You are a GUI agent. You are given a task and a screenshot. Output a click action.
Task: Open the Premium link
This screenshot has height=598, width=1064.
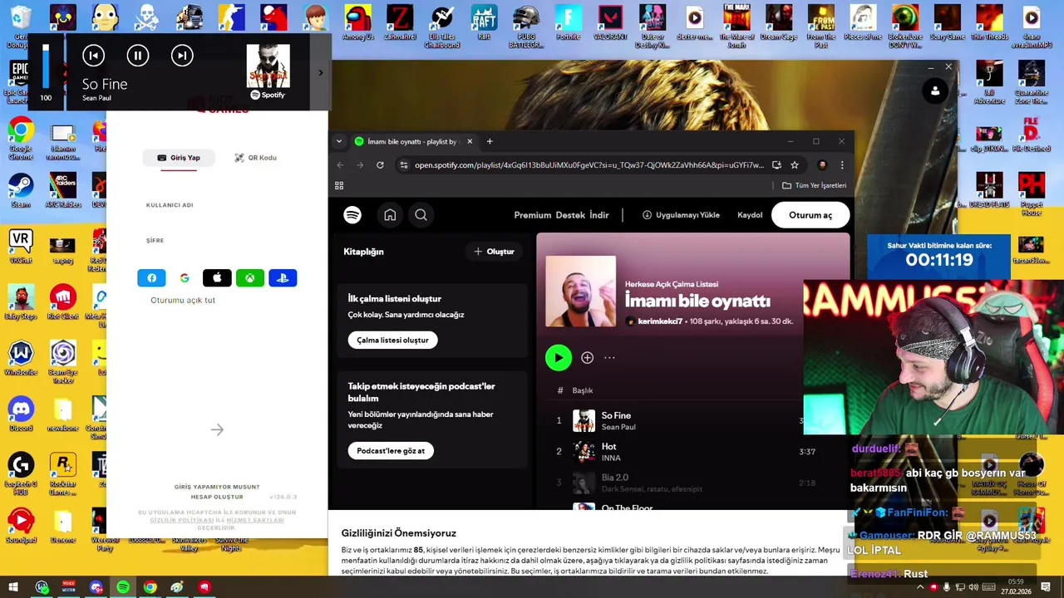[x=532, y=215]
